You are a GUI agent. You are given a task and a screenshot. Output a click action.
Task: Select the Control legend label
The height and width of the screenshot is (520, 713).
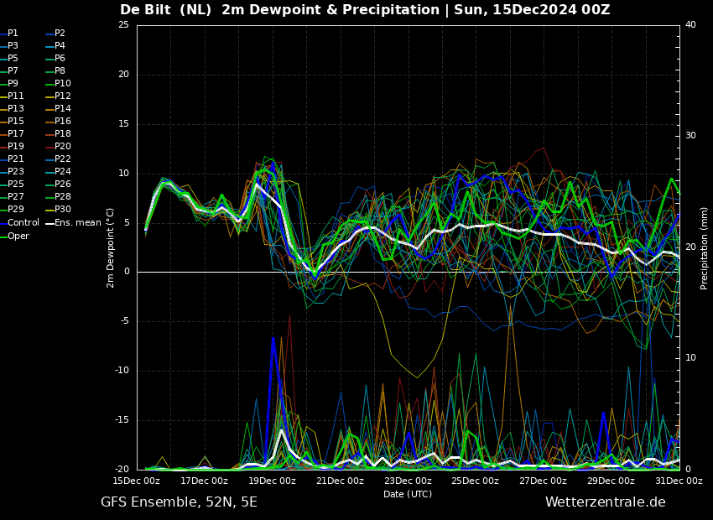[x=23, y=223]
